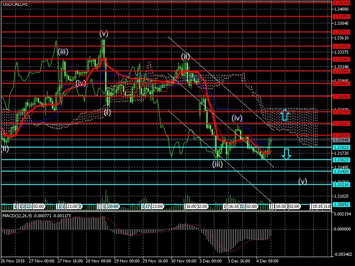Click the (v) label at chart peak
355x266 pixels.
pos(104,34)
